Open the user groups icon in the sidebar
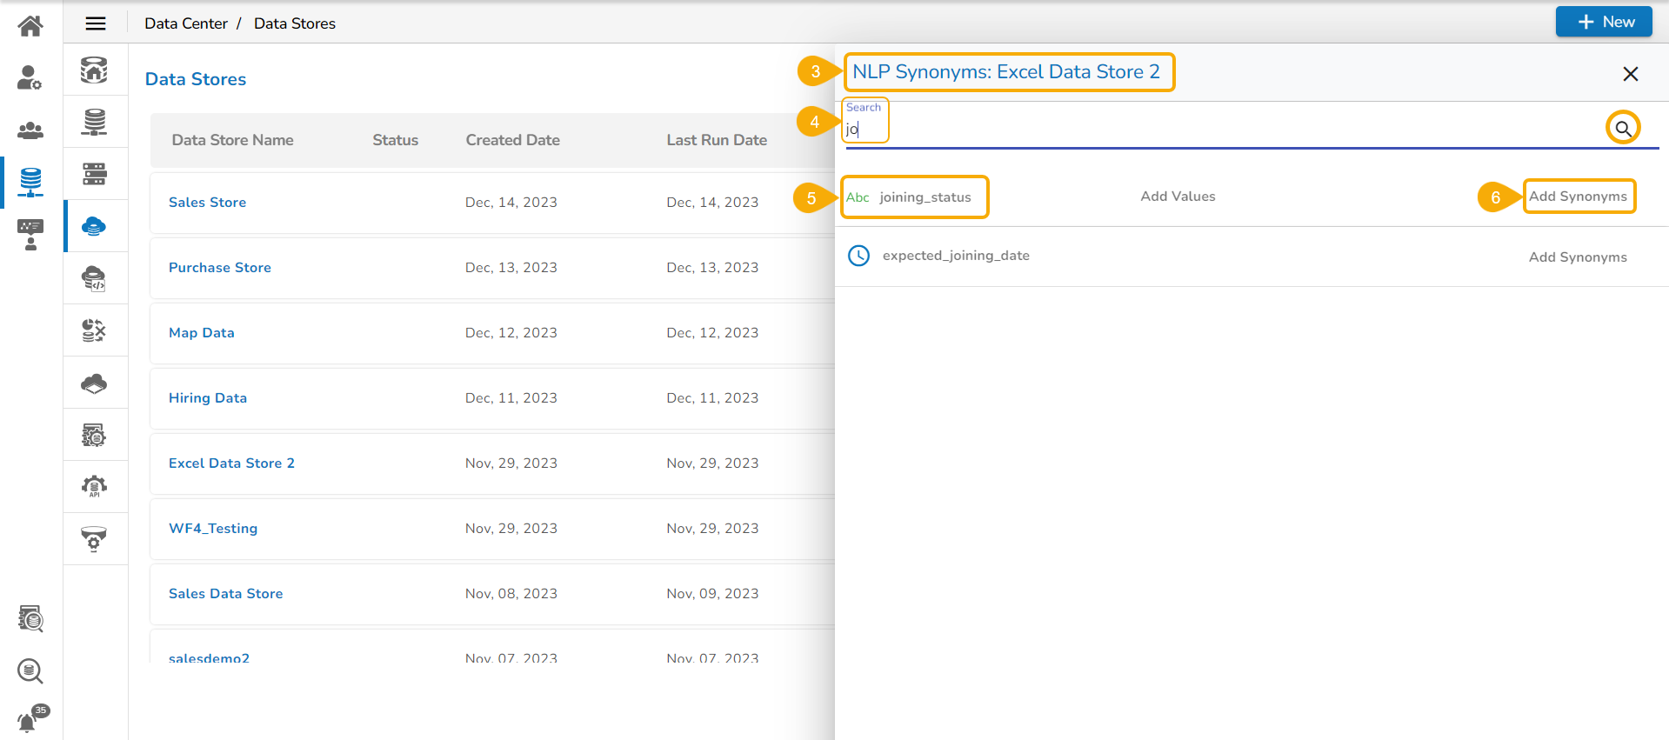This screenshot has height=740, width=1669. (x=30, y=130)
